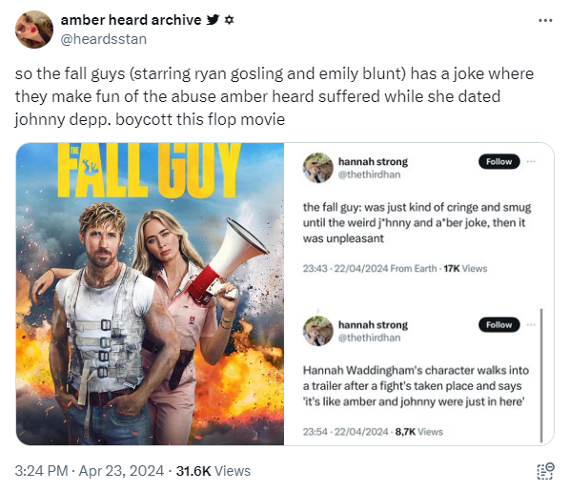
Task: Click the 3:24 PM · Apr 23, 2024 timestamp
Action: (x=90, y=470)
